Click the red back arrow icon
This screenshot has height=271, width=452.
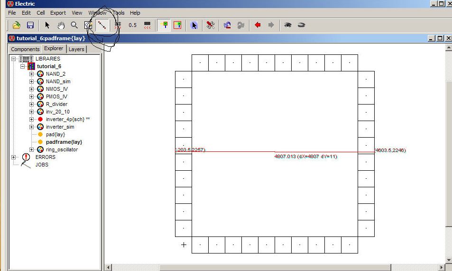[258, 25]
